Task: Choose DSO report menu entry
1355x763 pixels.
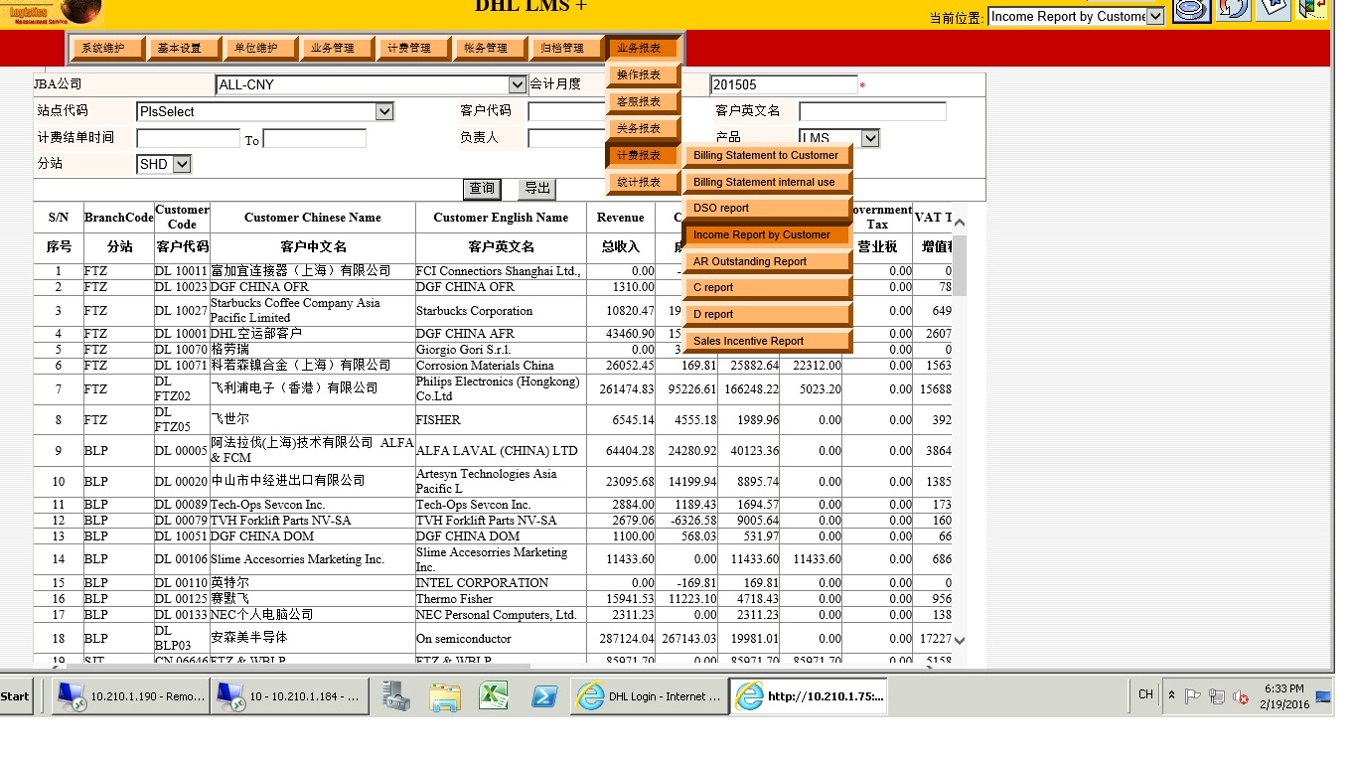Action: click(768, 209)
